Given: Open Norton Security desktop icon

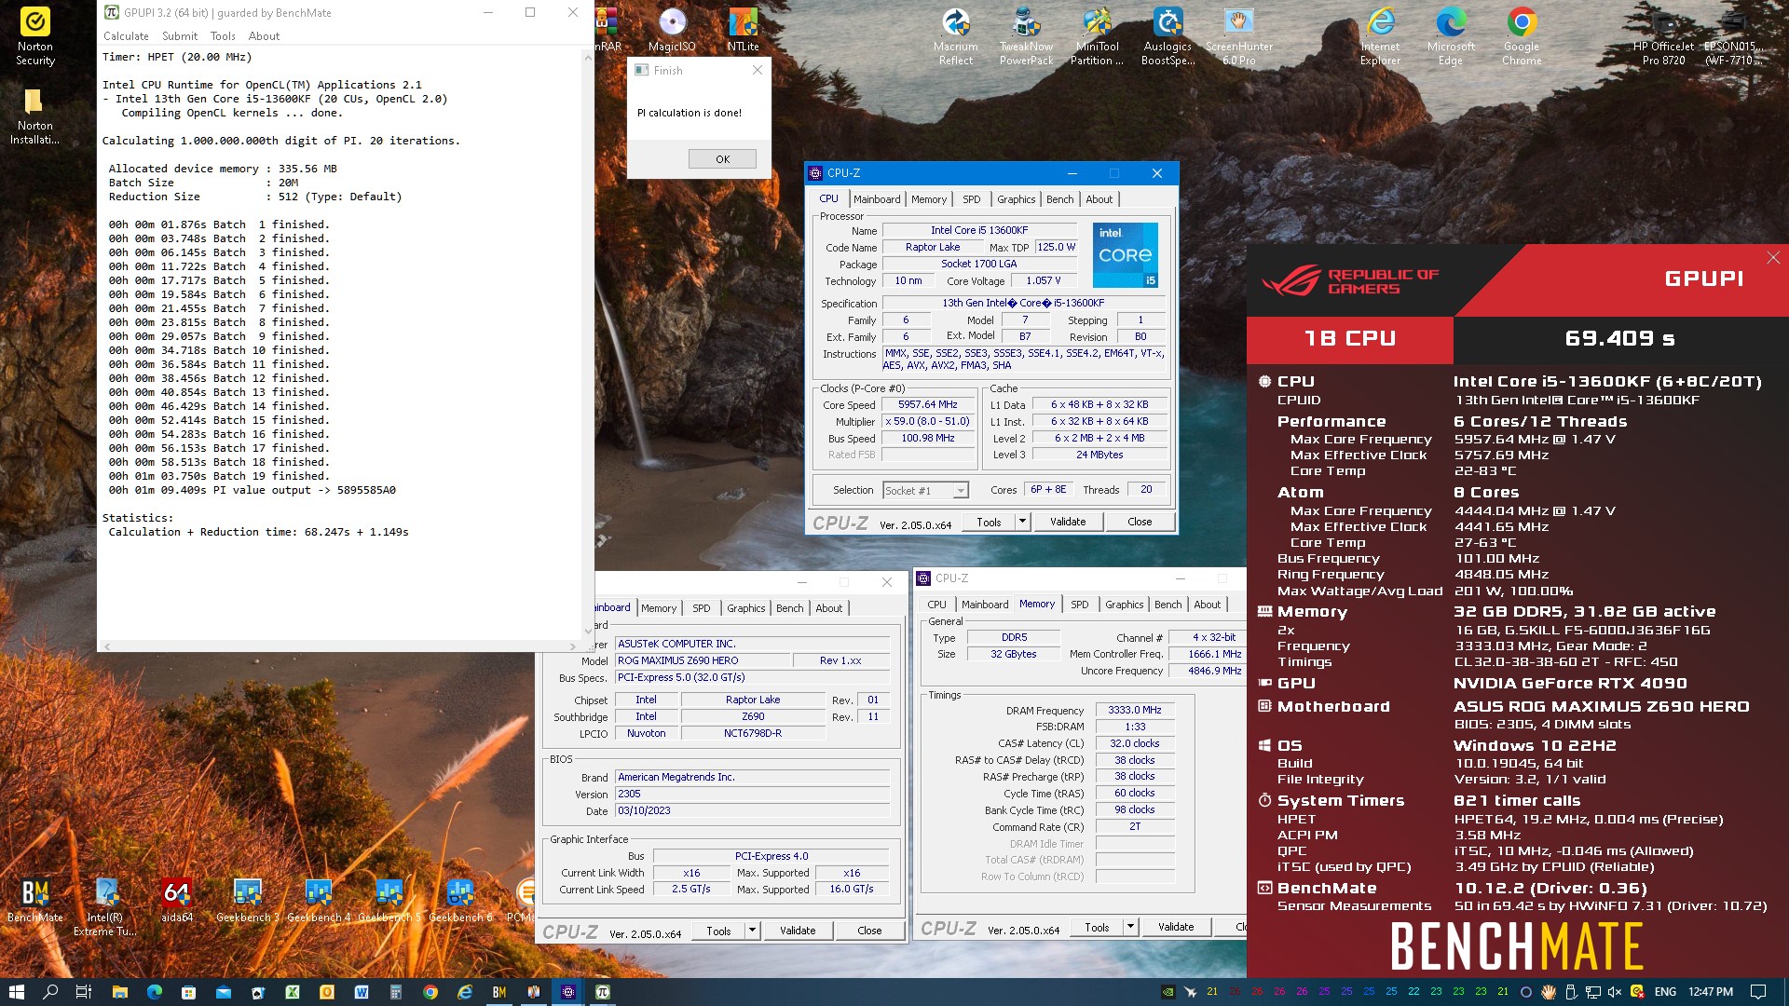Looking at the screenshot, I should pyautogui.click(x=35, y=37).
